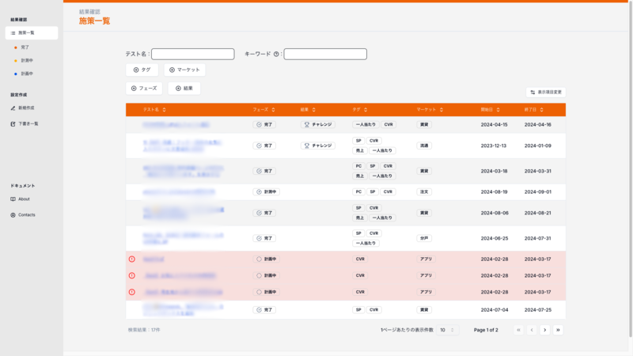Screen dimensions: 633x356
Task: Open test name link in 2024-07-04 row
Action: [184, 310]
